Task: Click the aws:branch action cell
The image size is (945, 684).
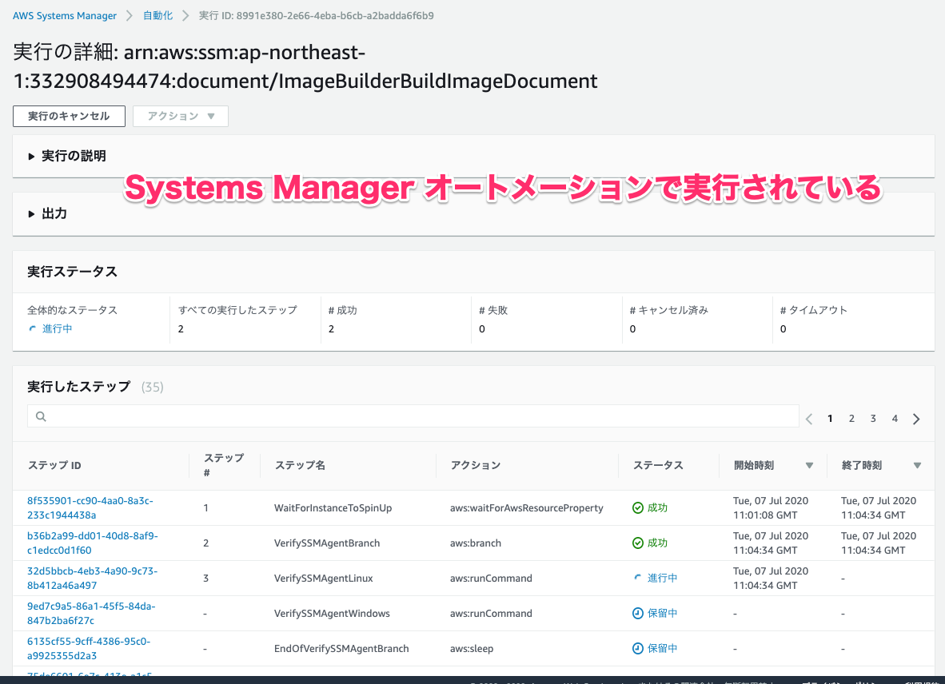Action: coord(476,543)
